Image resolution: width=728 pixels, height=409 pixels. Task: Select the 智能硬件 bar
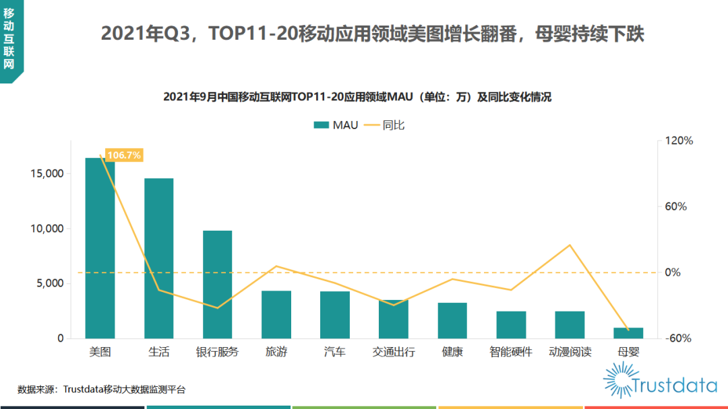(x=511, y=324)
